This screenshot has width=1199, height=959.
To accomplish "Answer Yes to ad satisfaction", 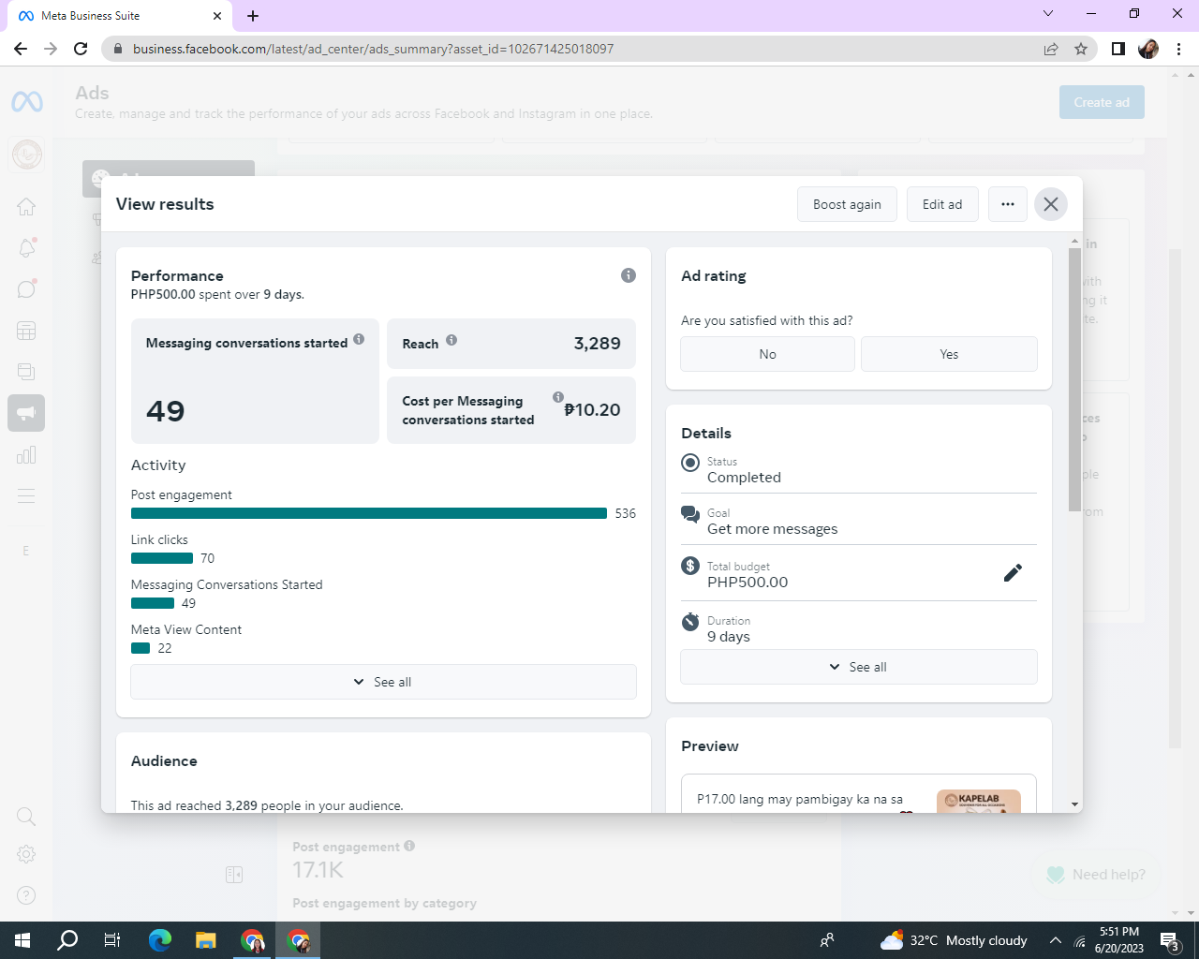I will pyautogui.click(x=949, y=354).
